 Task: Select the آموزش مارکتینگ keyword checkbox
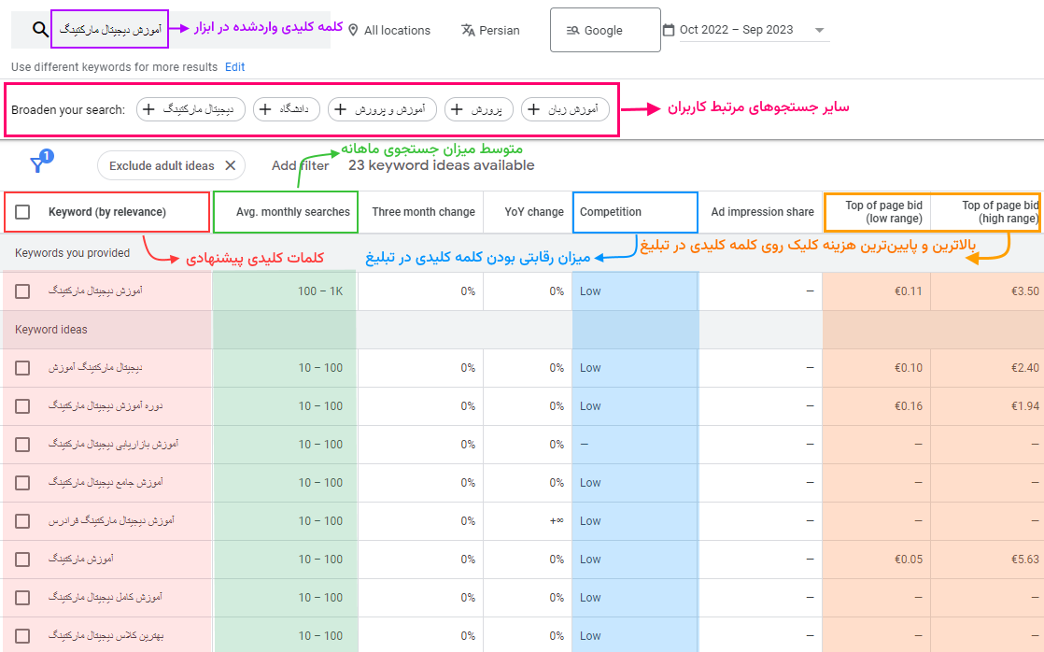tap(23, 560)
